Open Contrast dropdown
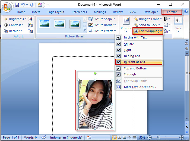The image size is (190, 141). coord(14,25)
